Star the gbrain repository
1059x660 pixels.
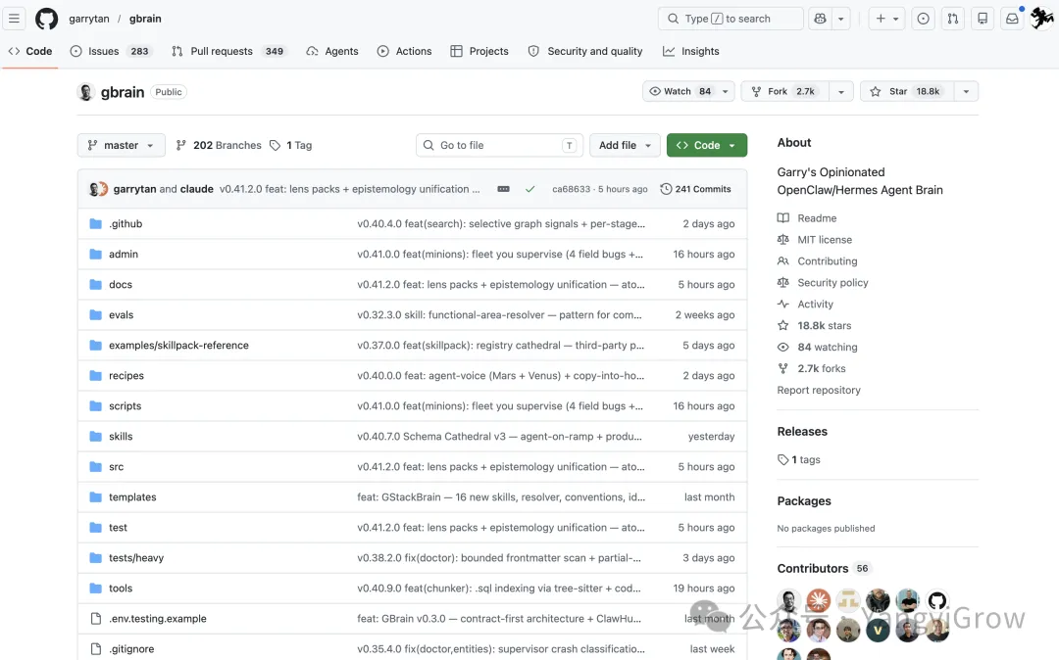point(907,91)
